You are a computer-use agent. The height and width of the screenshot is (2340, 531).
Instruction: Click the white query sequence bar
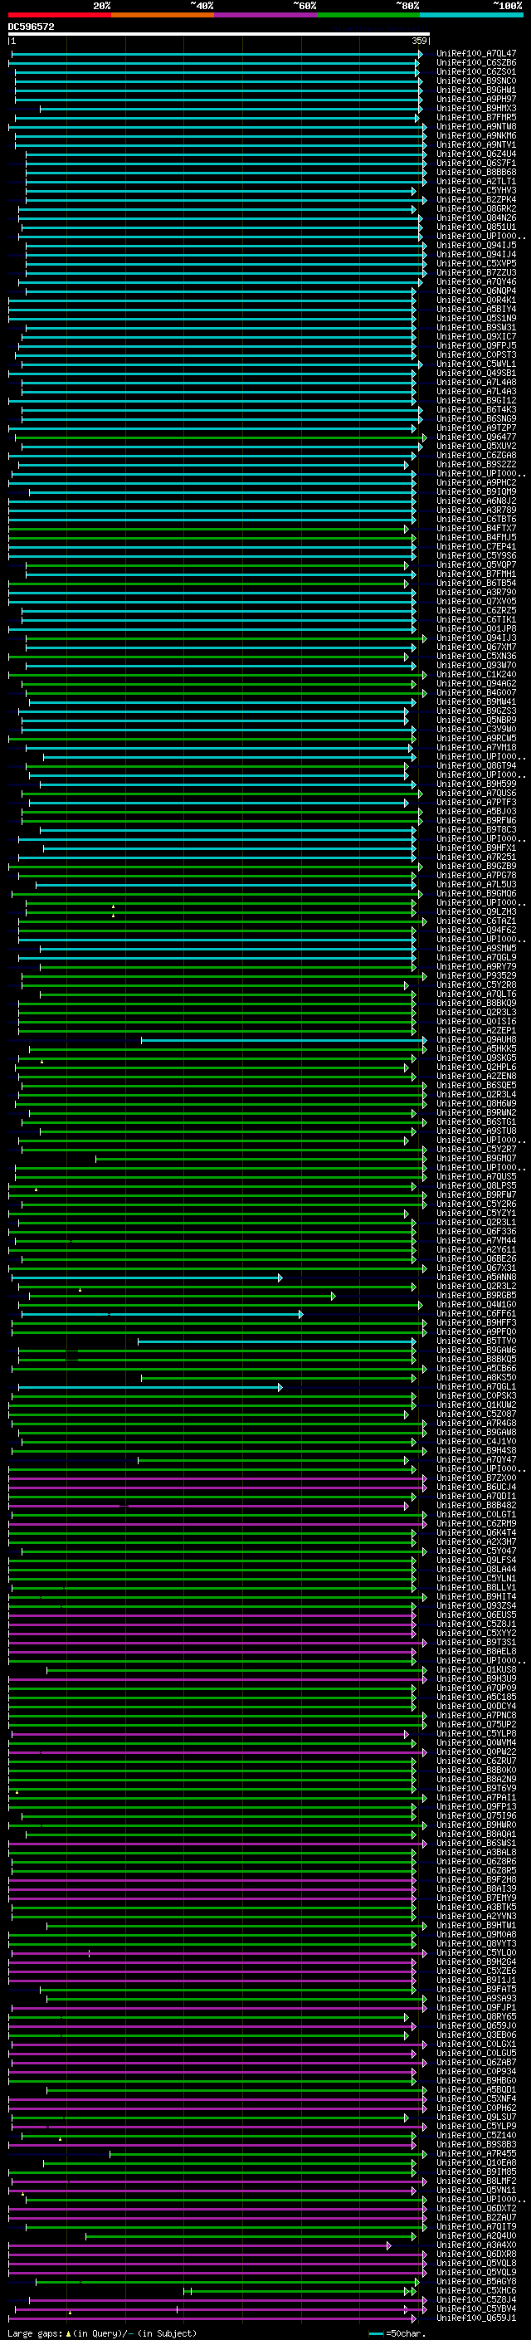tap(219, 35)
